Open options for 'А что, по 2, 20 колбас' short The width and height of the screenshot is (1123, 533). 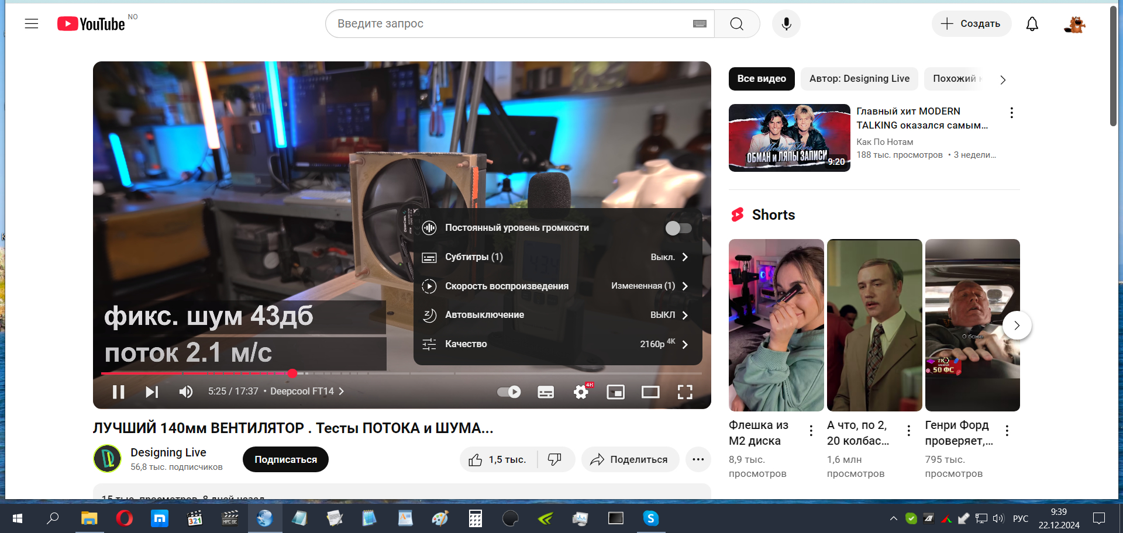[908, 431]
